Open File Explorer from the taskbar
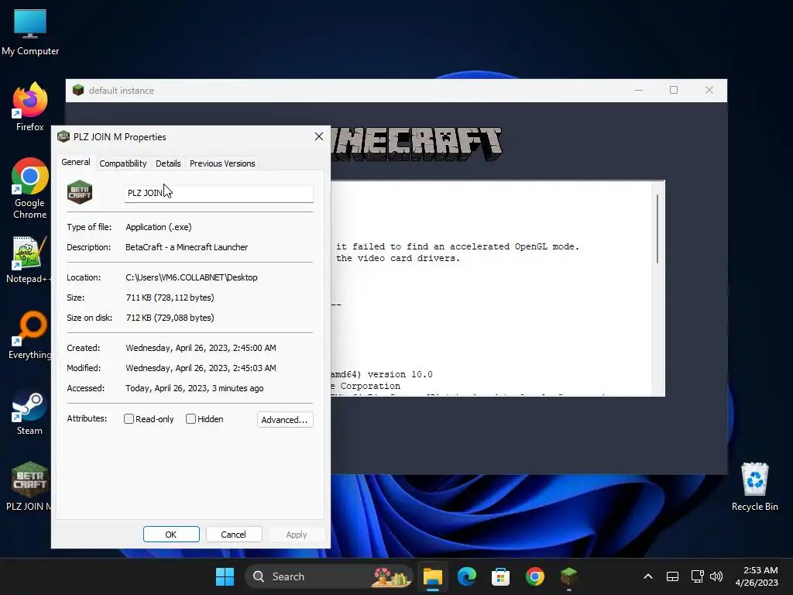This screenshot has width=793, height=595. (433, 576)
